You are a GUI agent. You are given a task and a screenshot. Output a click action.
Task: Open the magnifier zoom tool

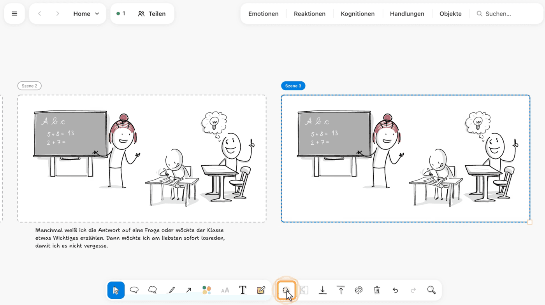point(431,290)
